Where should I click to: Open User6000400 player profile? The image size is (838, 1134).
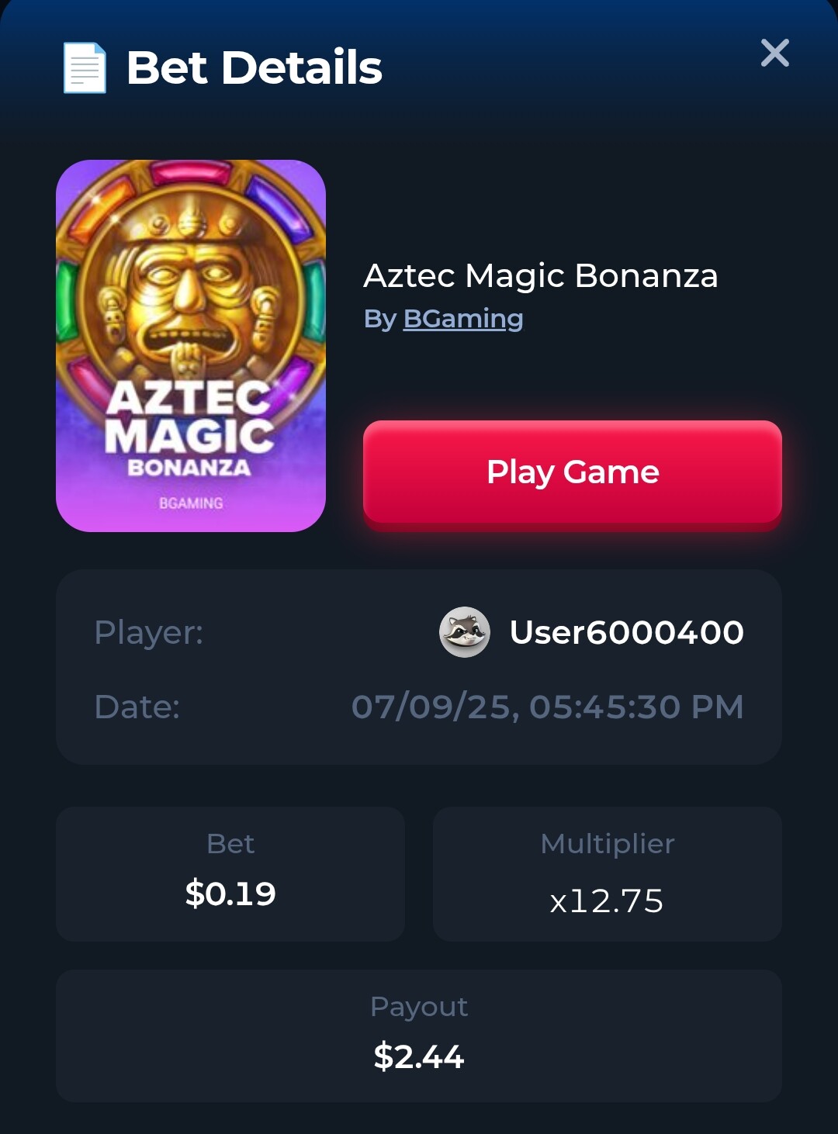click(627, 632)
